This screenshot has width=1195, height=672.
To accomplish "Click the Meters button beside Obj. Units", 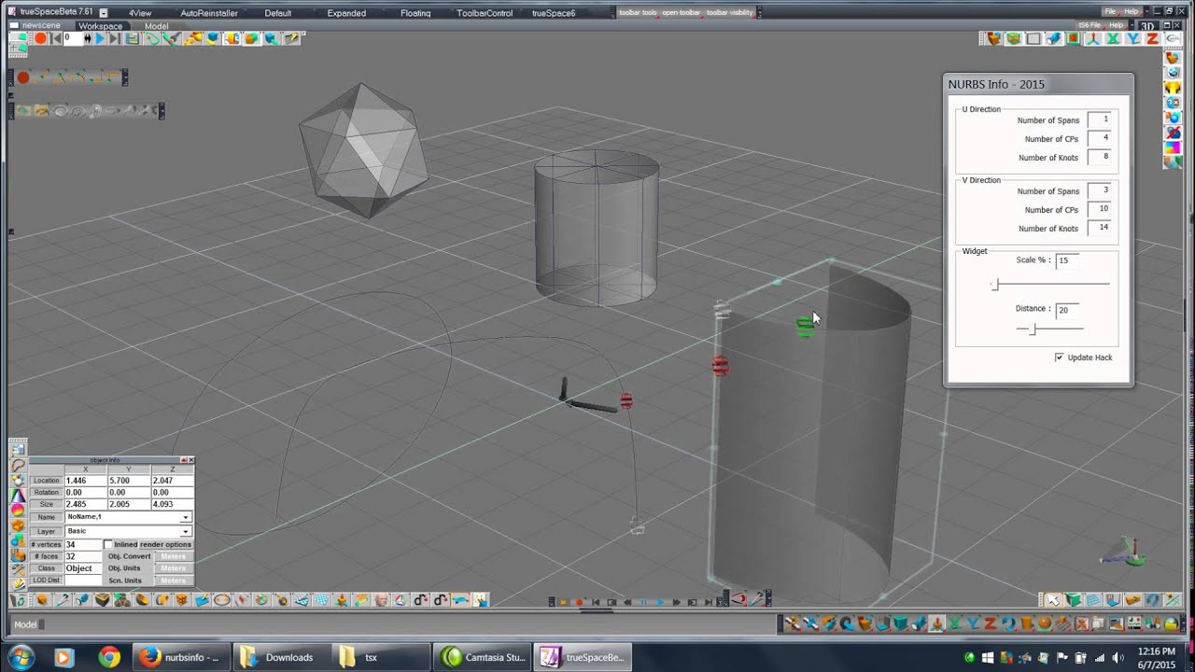I will (x=174, y=568).
